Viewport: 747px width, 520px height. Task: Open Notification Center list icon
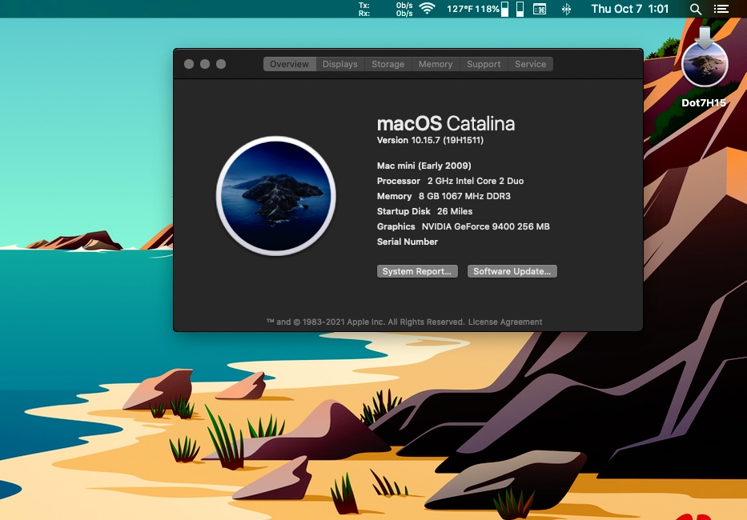pos(721,9)
